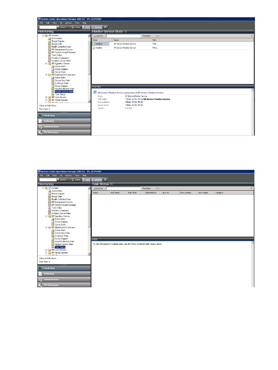Select Windows Server State view in upper window
This screenshot has height=370, width=278.
(x=61, y=61)
